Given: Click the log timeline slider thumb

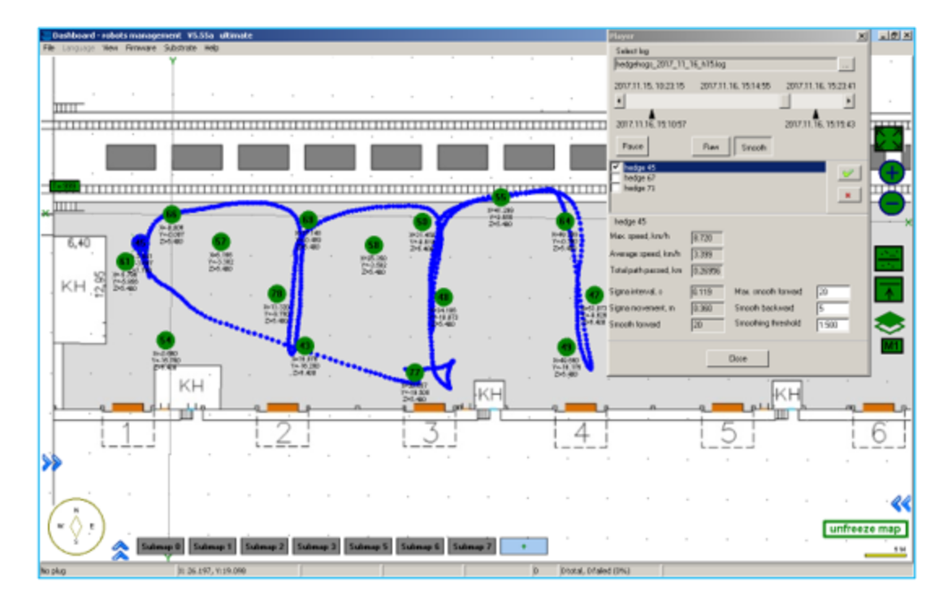Looking at the screenshot, I should (785, 101).
